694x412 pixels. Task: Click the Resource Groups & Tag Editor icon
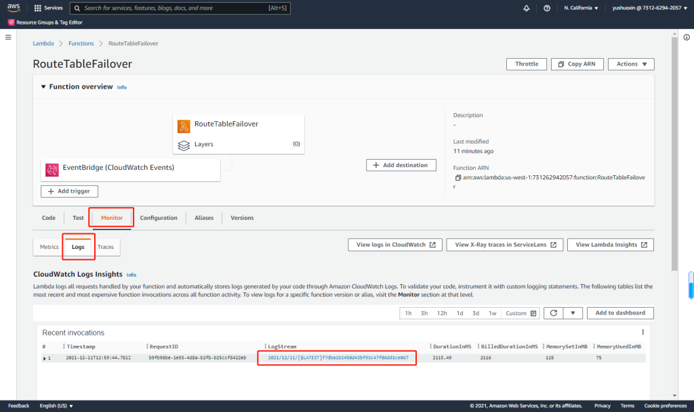pyautogui.click(x=12, y=22)
